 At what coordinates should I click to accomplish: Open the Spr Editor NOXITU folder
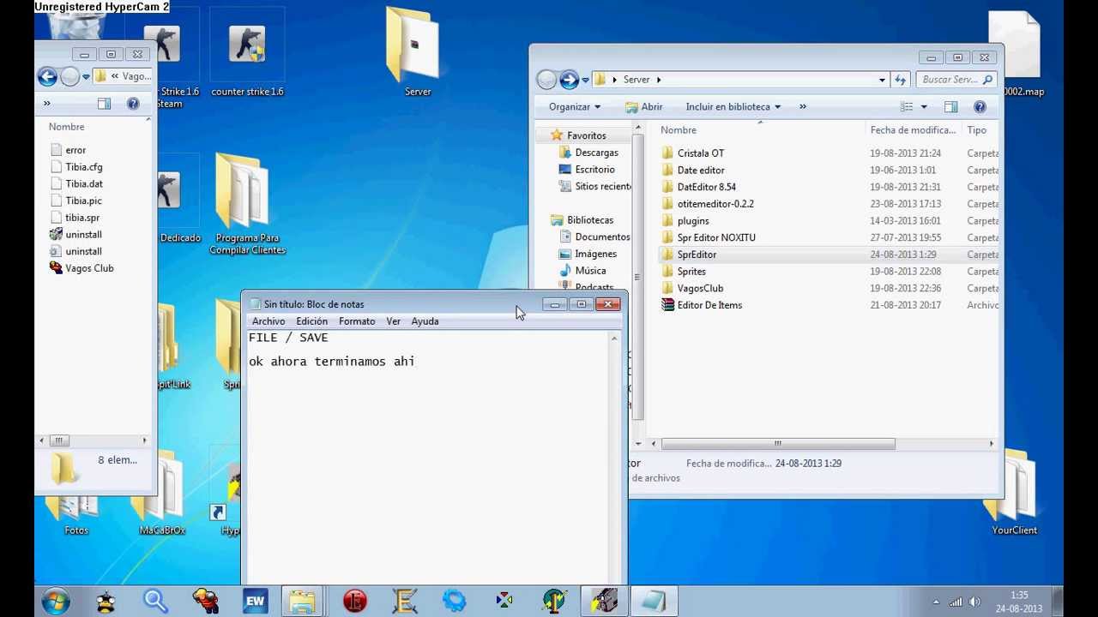[x=715, y=237]
